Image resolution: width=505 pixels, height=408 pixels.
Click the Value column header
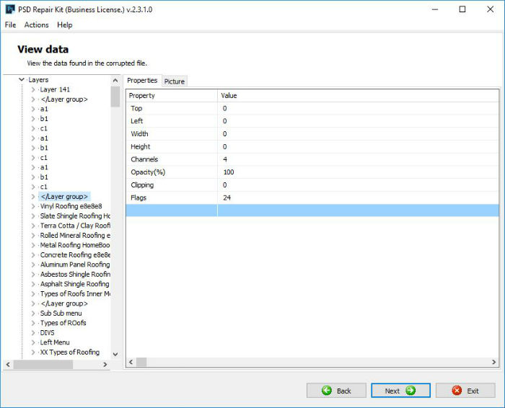[x=229, y=95]
